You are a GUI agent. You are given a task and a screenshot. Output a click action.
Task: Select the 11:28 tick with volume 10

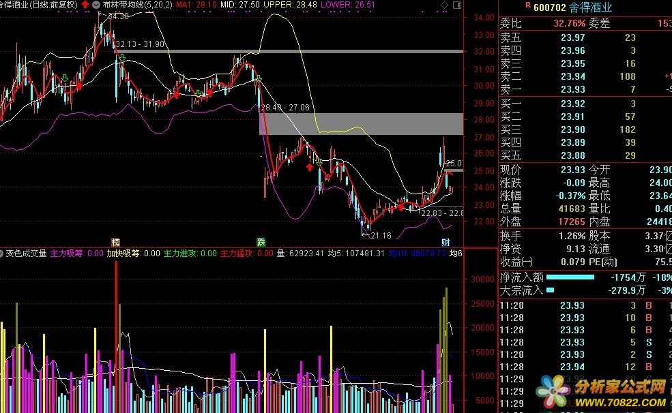(585, 318)
